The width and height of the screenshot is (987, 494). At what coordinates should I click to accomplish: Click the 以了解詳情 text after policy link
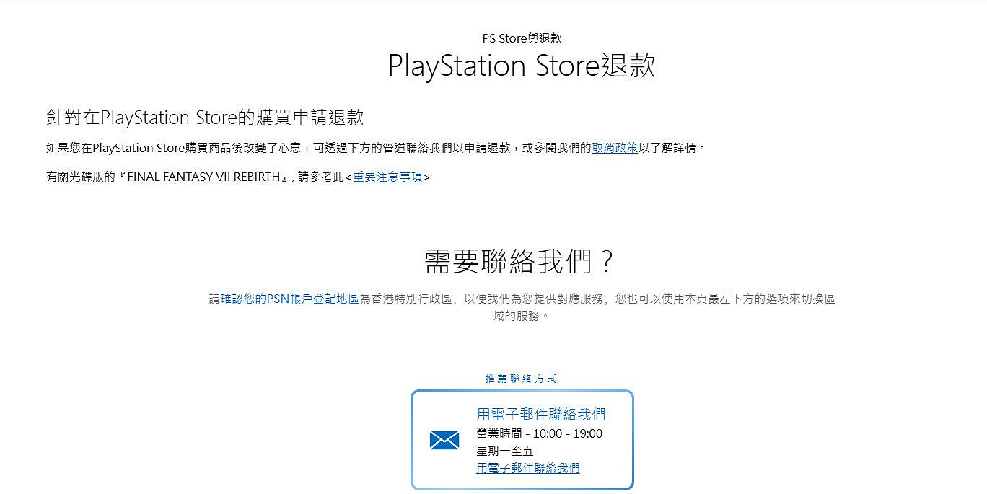coord(667,148)
